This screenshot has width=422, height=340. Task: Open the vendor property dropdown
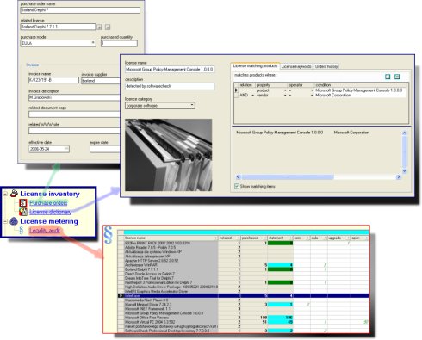click(285, 95)
